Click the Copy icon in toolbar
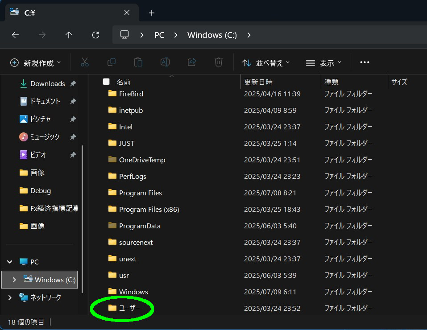 [112, 62]
